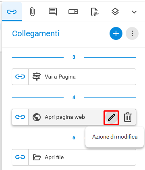Select the Vai a Pagina link item

(x=74, y=77)
